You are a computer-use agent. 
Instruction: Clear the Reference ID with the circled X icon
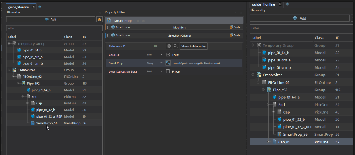[x=169, y=46]
